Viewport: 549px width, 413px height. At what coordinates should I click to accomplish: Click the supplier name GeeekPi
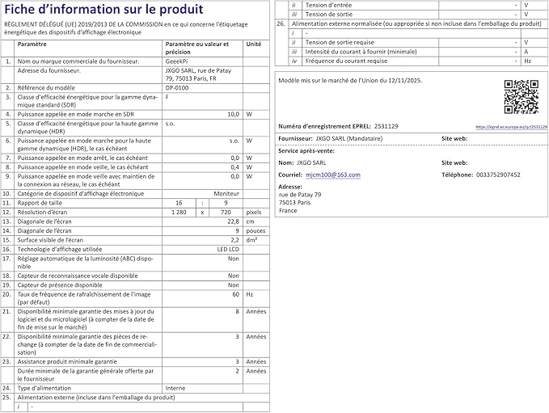coord(176,61)
